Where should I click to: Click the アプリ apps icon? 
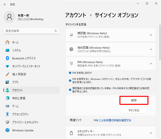[x=7, y=82]
